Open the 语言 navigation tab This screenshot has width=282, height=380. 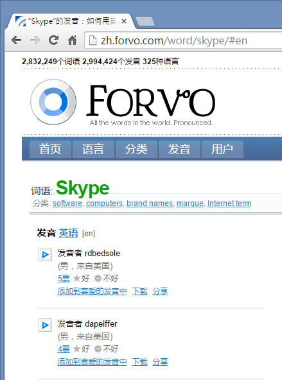93,149
